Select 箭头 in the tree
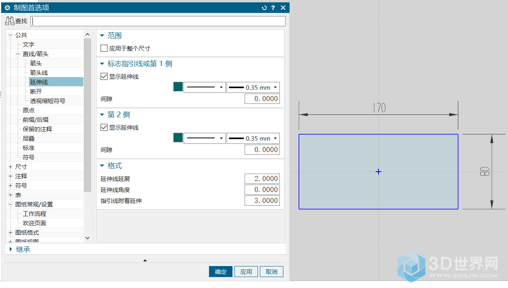The width and height of the screenshot is (508, 288). (x=36, y=63)
